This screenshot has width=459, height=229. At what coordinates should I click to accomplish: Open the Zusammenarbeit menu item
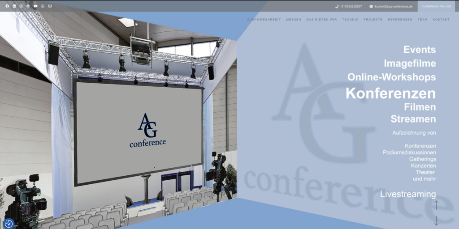[264, 20]
